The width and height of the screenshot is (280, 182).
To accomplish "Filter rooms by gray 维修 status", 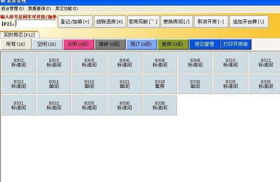I will pyautogui.click(x=110, y=44).
